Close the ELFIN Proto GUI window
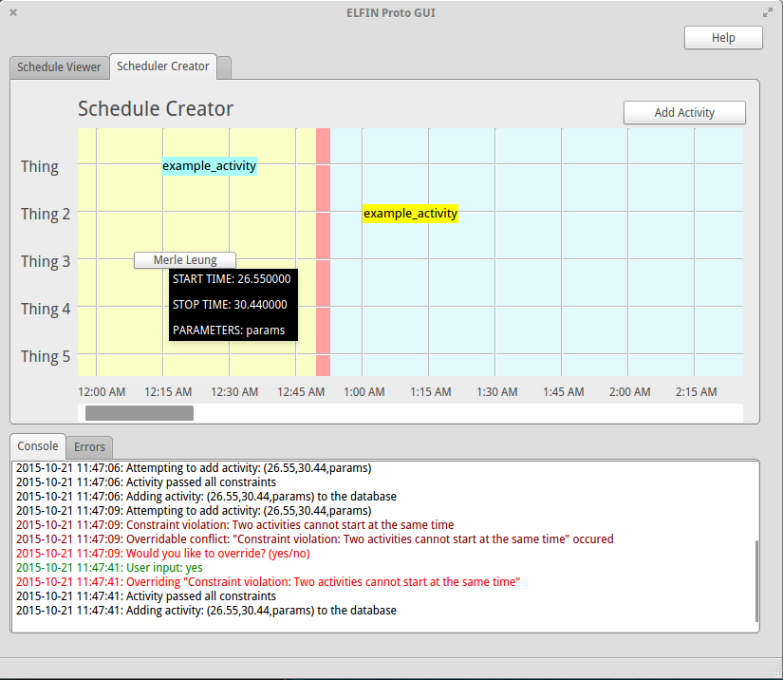 click(13, 12)
